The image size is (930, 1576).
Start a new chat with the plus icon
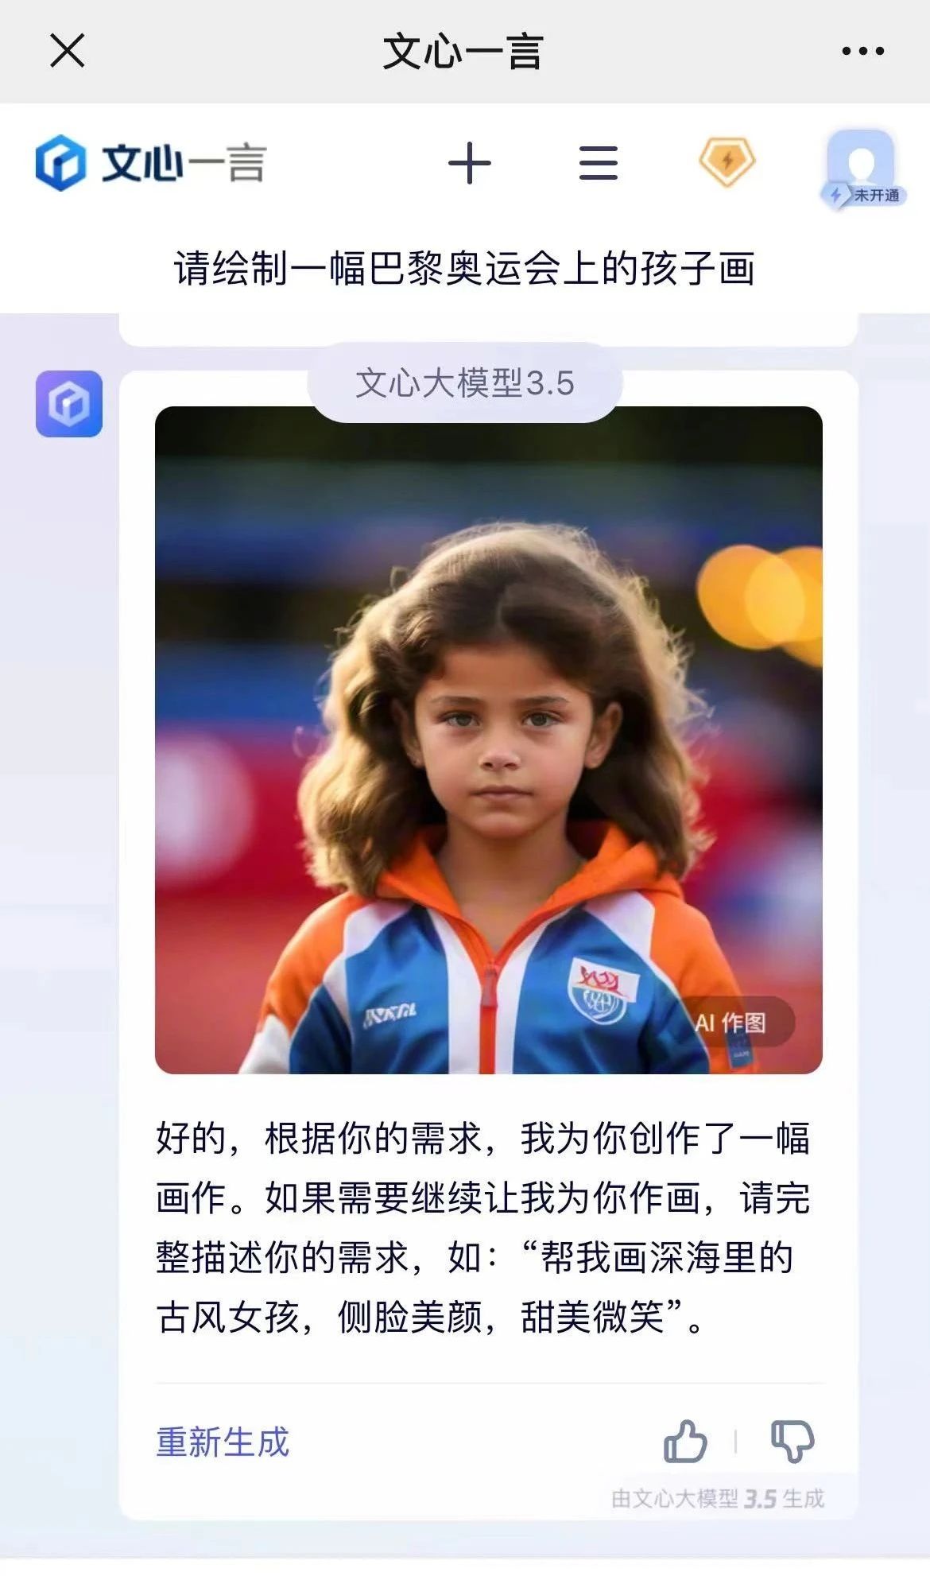coord(470,163)
